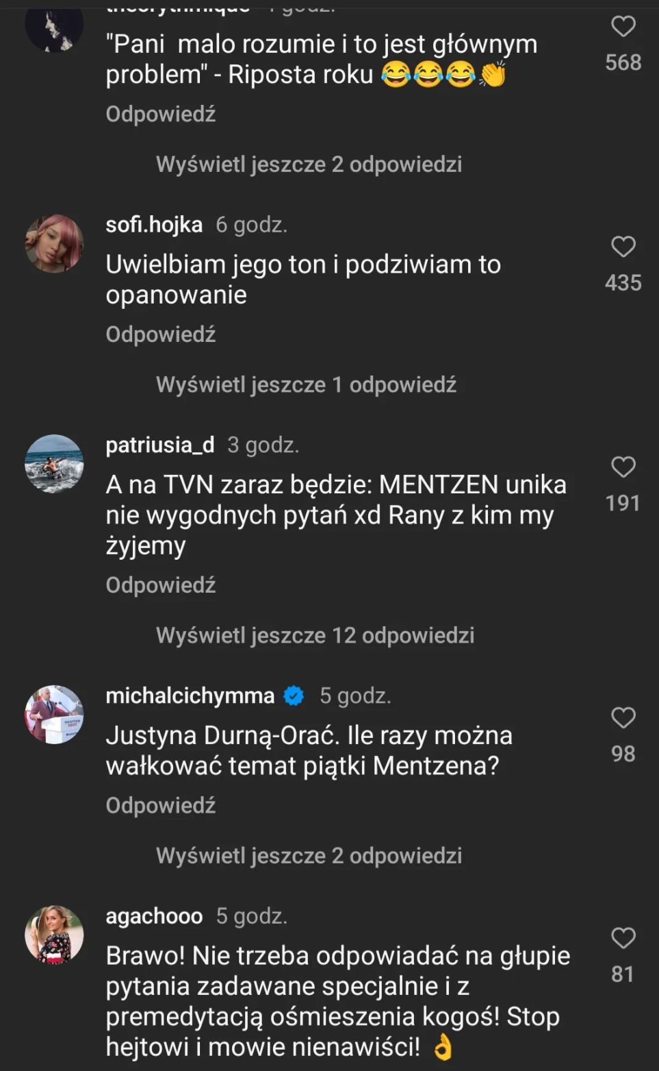The image size is (659, 1071).
Task: Expand 2 more replies under Riposta roku comment
Action: coord(309,164)
